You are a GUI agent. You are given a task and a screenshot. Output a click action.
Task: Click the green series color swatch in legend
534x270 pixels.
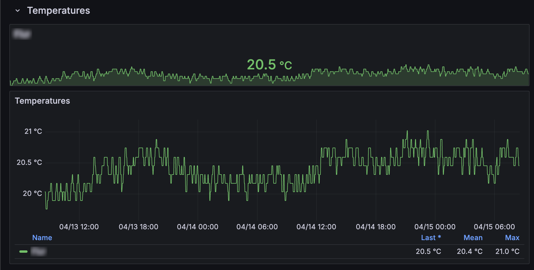[x=23, y=252]
